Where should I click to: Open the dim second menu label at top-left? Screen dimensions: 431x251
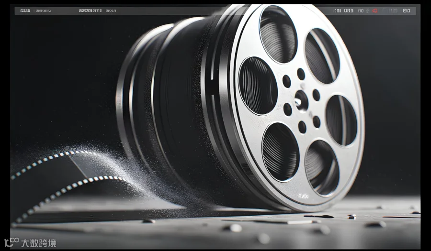[x=44, y=11]
